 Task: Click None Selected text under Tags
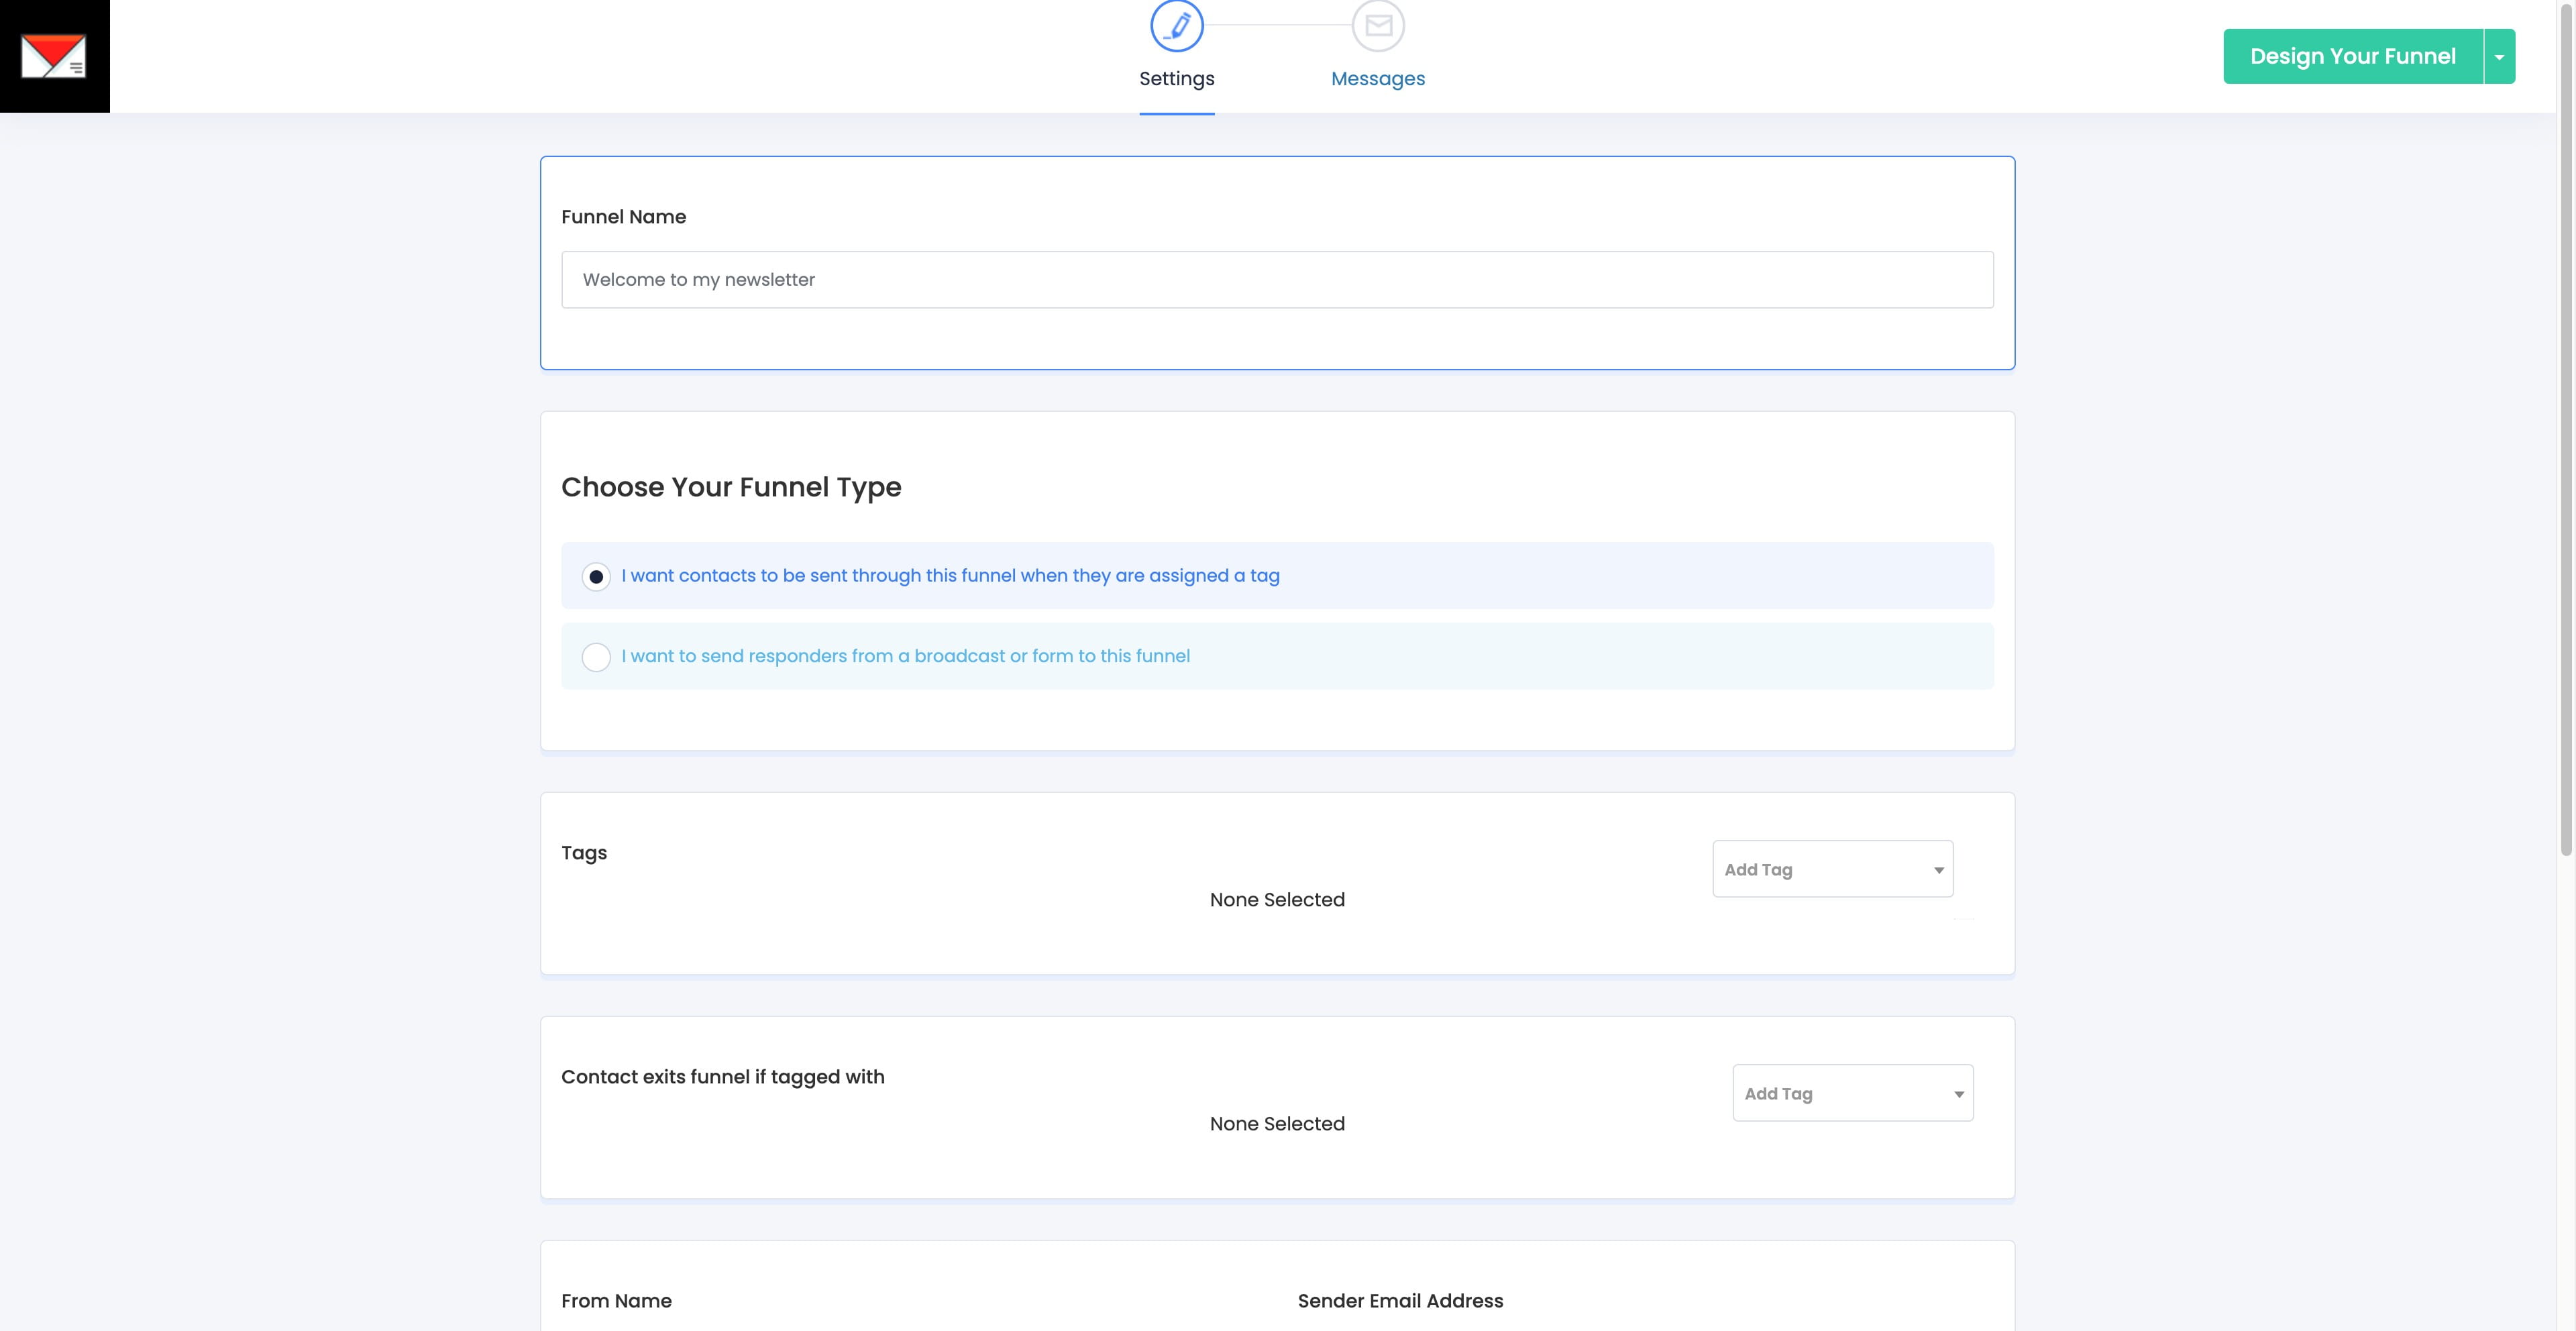coord(1276,900)
